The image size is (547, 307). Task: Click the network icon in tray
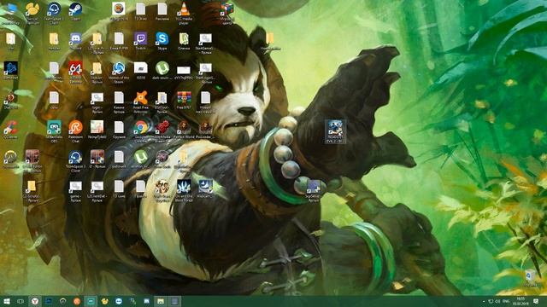point(491,301)
